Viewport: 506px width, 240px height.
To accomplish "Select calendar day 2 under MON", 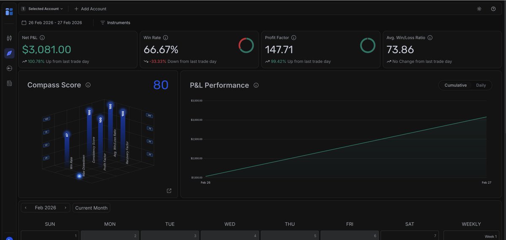I will pos(110,235).
